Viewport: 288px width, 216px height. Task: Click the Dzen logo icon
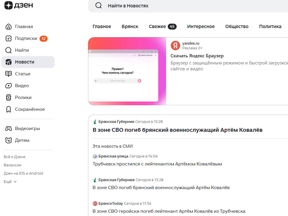coord(9,5)
